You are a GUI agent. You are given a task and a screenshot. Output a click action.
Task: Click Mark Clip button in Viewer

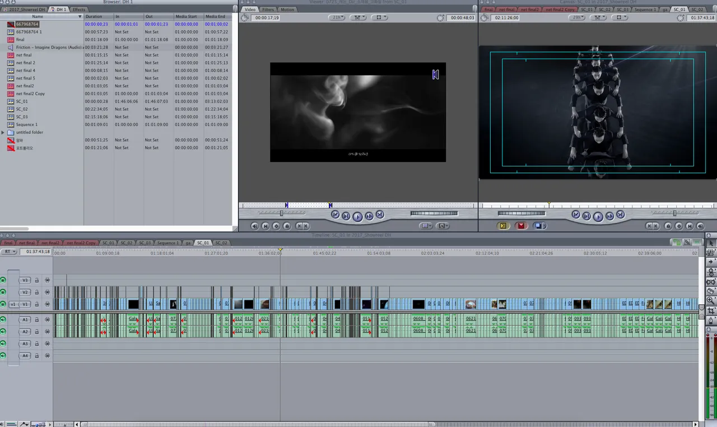(x=266, y=226)
